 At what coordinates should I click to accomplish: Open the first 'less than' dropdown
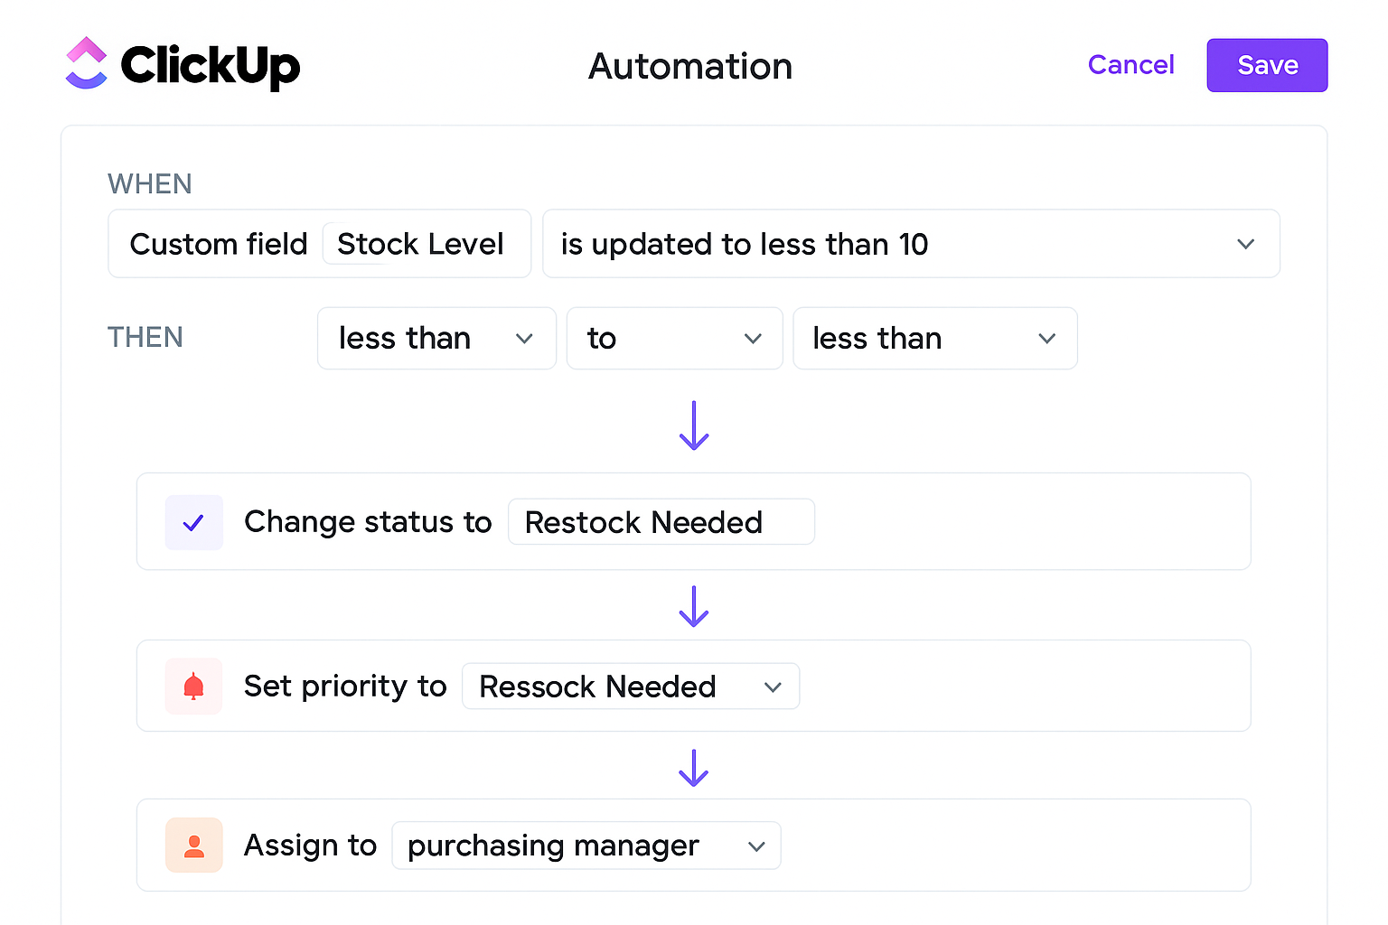tap(436, 339)
